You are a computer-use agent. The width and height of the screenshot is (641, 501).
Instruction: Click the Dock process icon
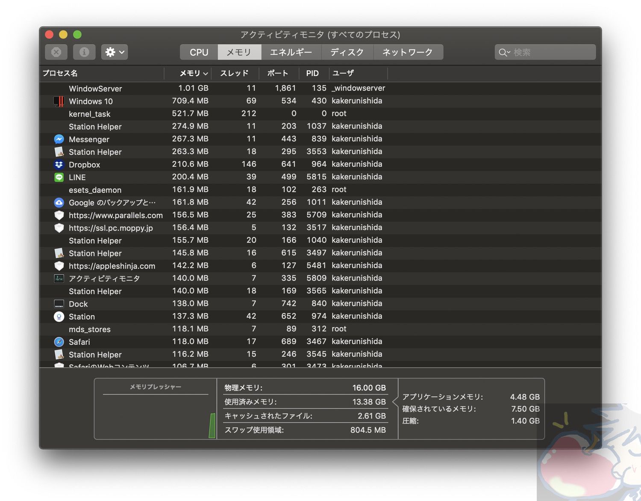click(x=59, y=304)
